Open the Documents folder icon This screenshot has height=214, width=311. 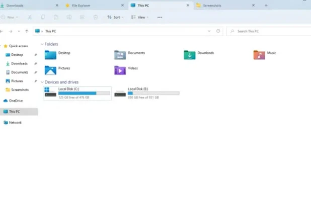tap(120, 55)
